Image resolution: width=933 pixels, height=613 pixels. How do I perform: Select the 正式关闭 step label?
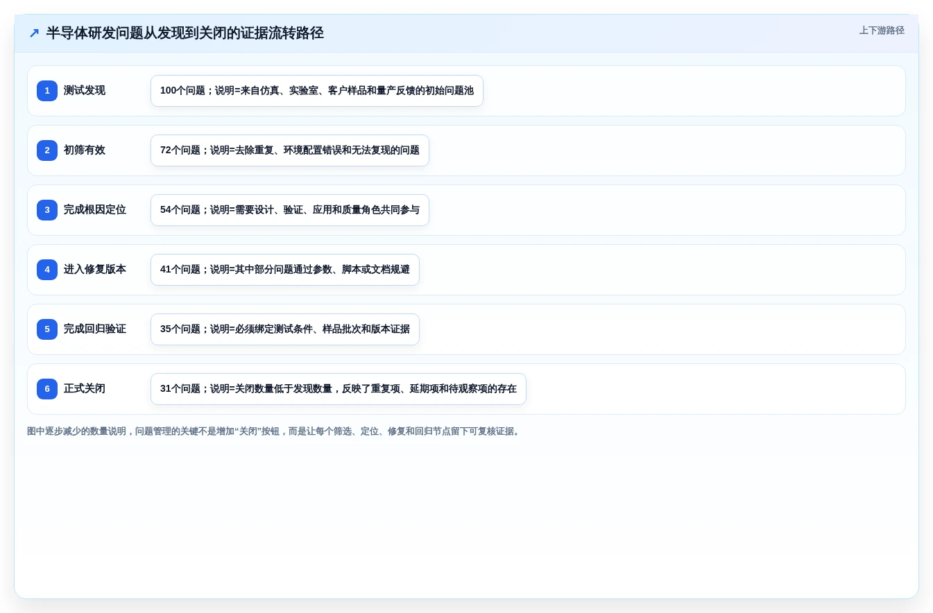click(x=85, y=388)
